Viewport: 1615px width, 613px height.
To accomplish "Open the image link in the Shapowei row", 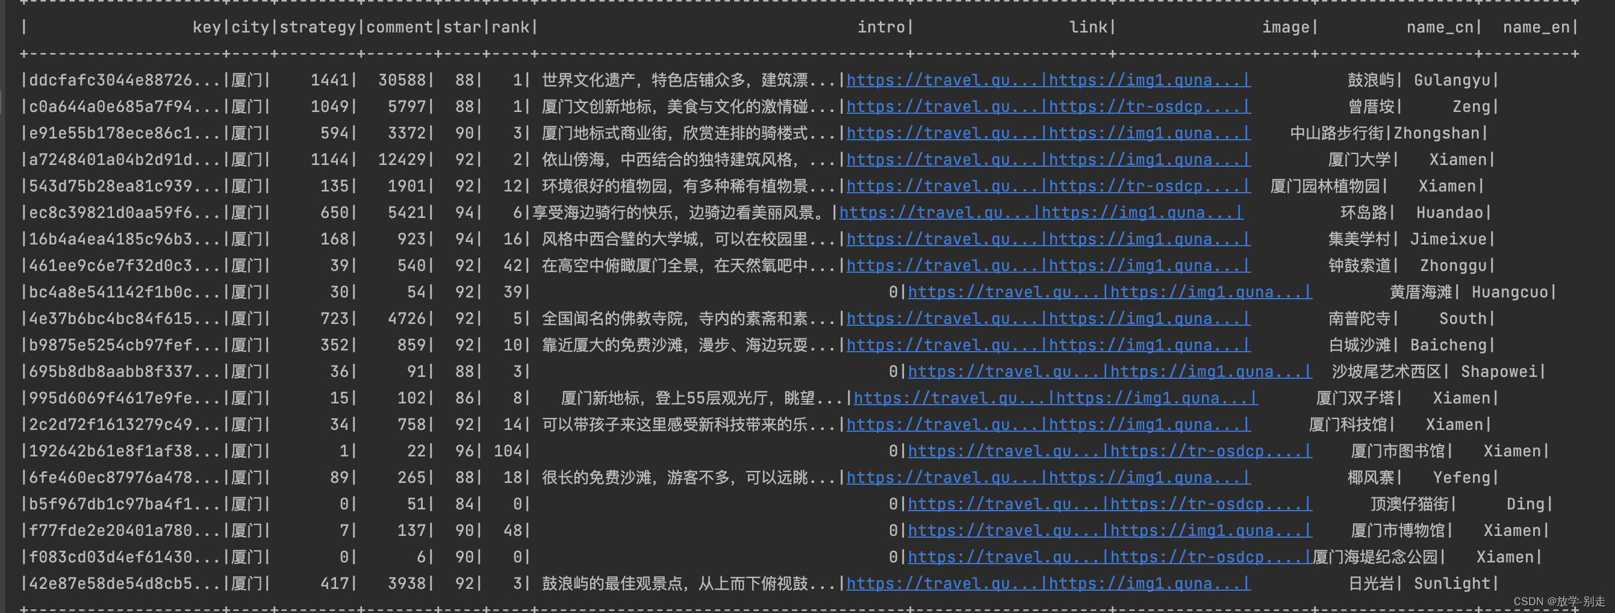I will 1208,372.
